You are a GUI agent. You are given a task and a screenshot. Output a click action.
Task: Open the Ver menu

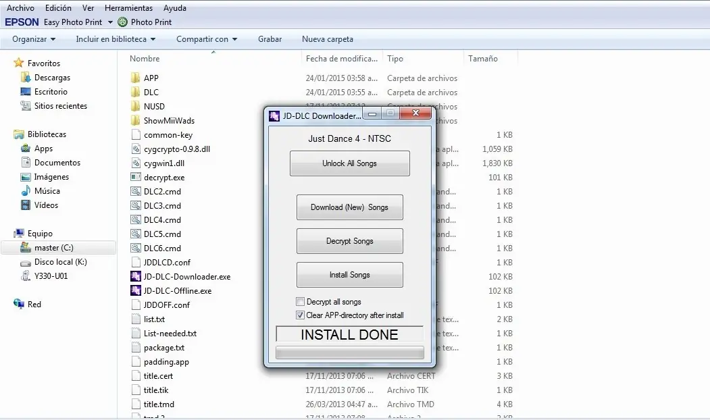88,7
